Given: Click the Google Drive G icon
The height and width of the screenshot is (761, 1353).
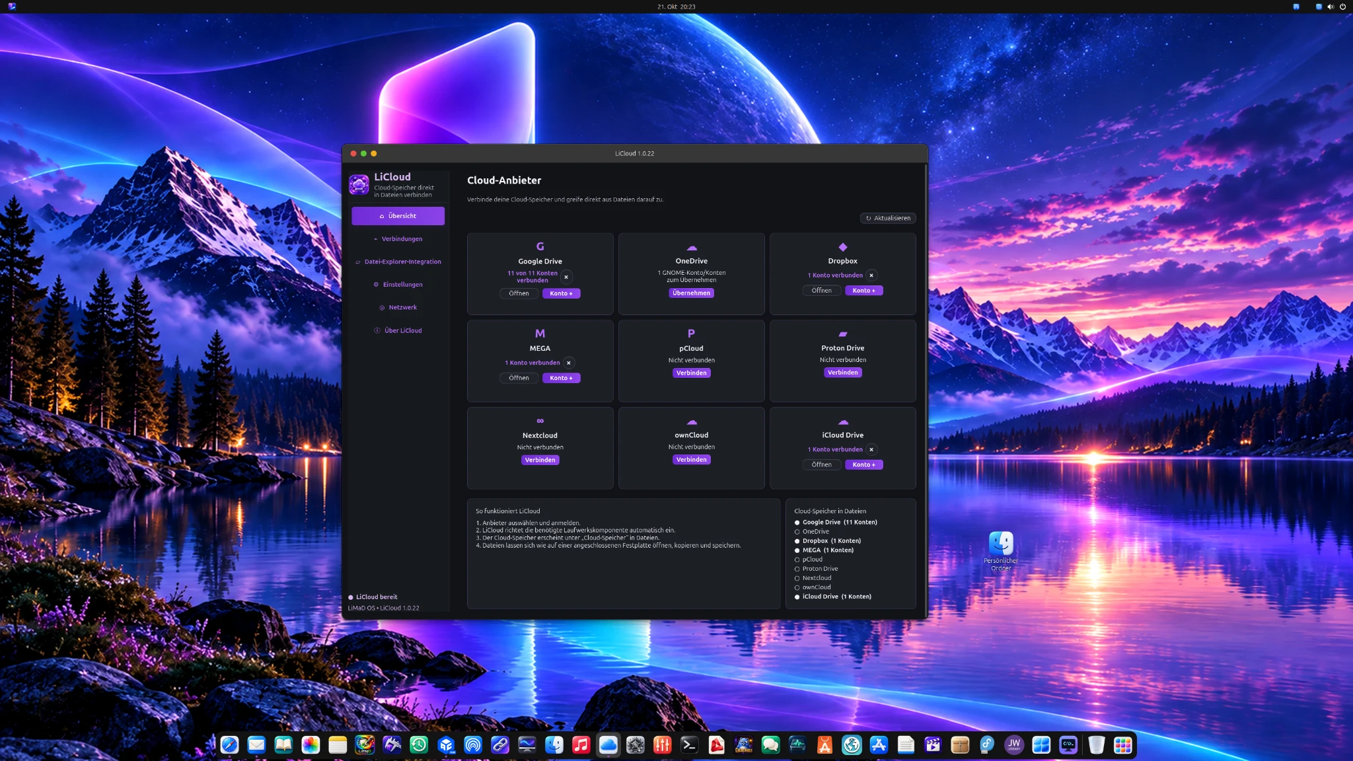Looking at the screenshot, I should [540, 246].
